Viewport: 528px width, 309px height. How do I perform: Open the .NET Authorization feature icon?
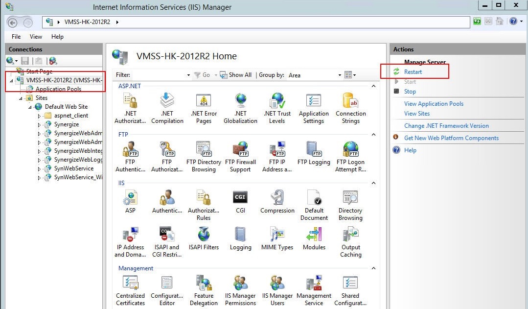pos(130,108)
